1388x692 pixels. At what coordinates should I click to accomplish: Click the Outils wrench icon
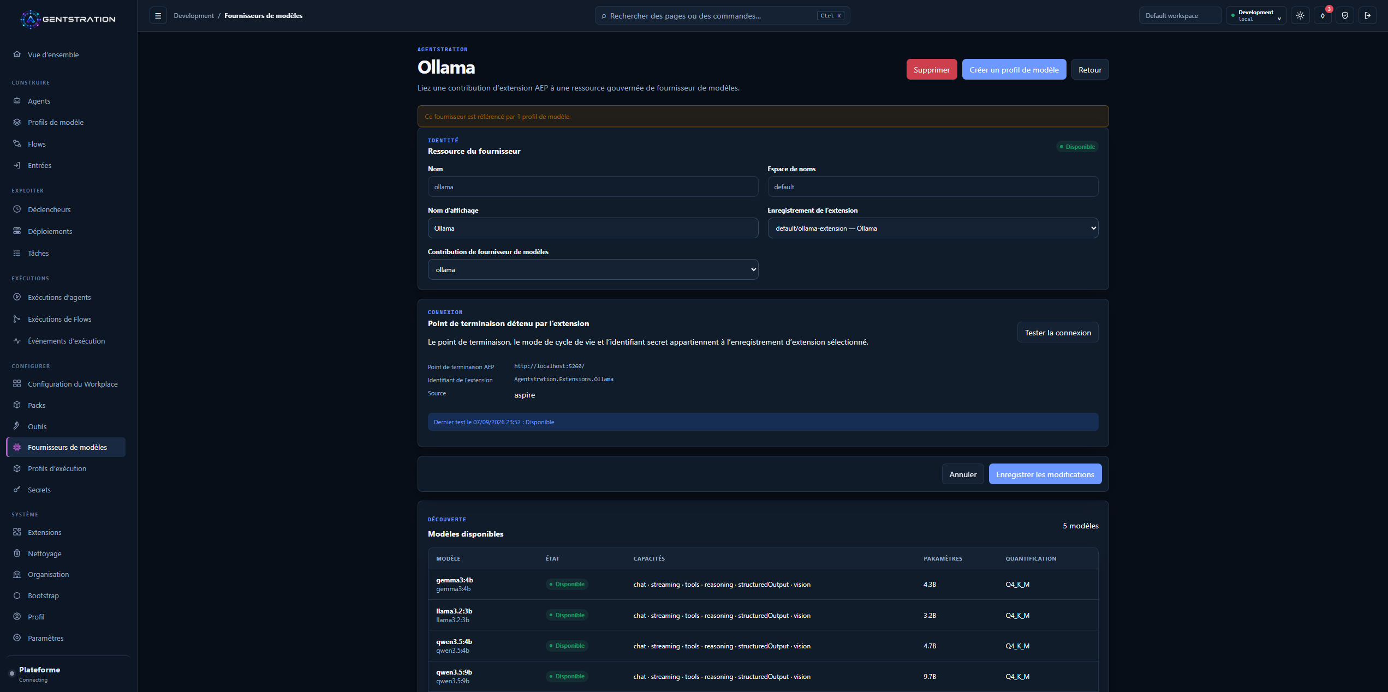click(17, 426)
